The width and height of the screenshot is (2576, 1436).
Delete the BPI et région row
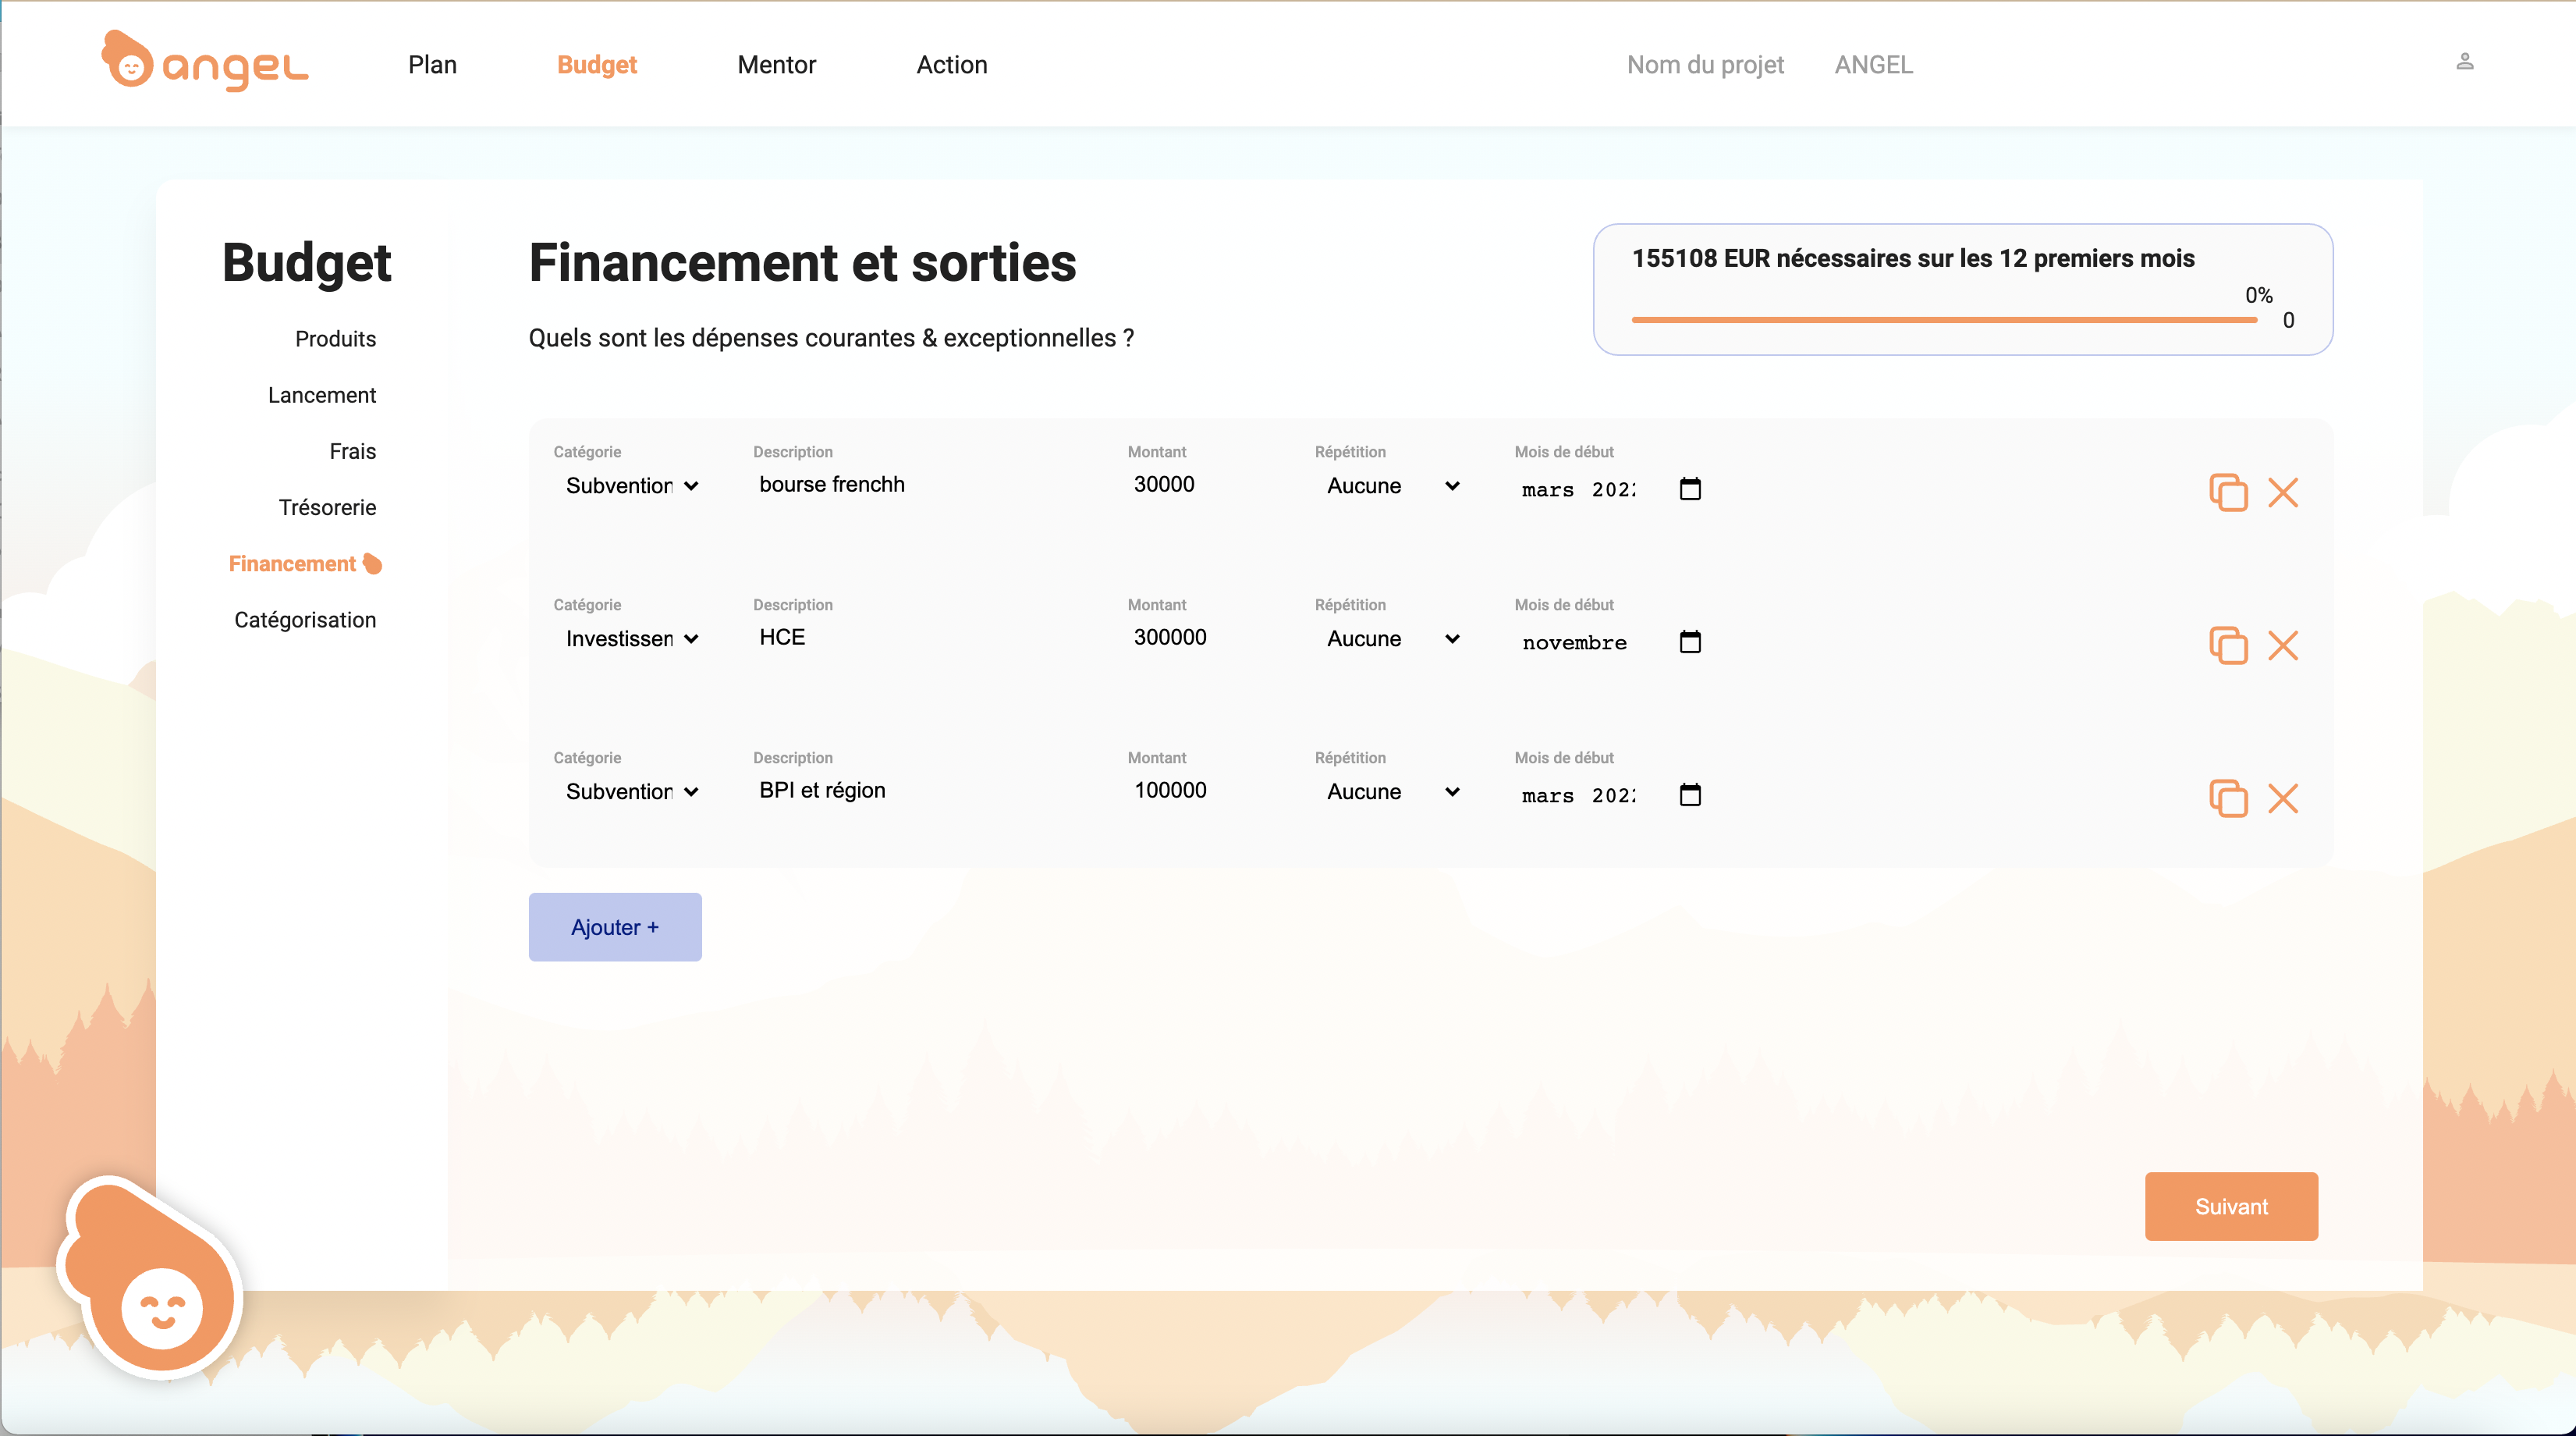(x=2283, y=798)
